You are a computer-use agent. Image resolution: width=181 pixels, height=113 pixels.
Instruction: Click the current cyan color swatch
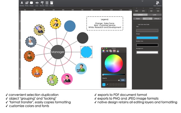(104, 85)
